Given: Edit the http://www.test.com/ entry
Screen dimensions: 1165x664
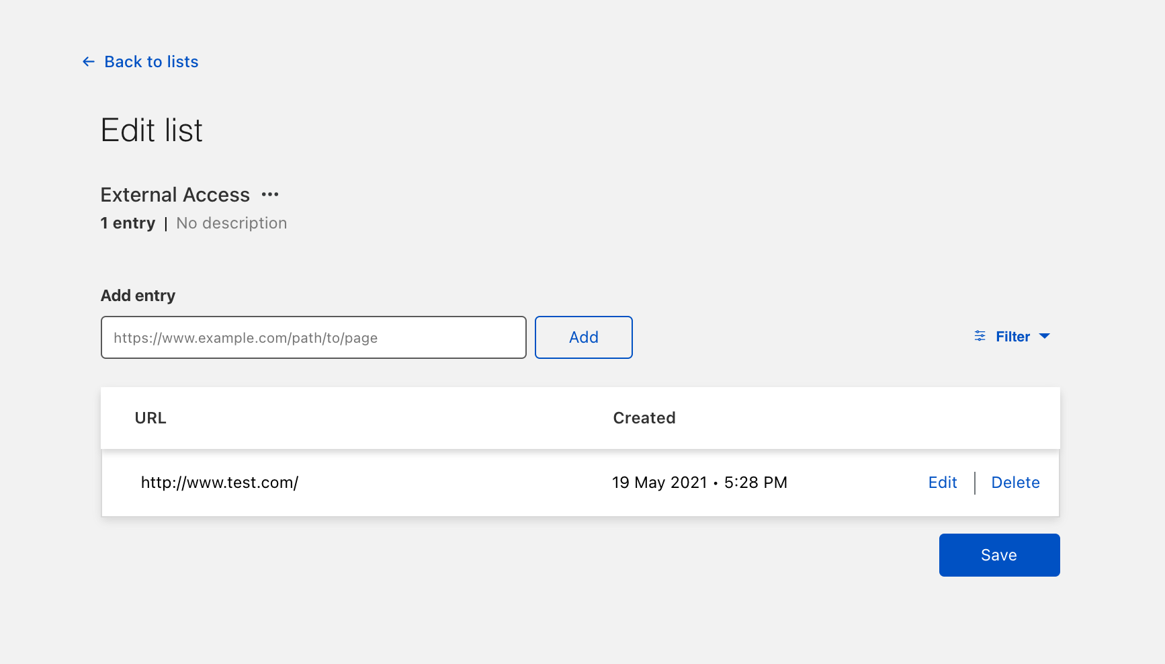Looking at the screenshot, I should pos(943,483).
